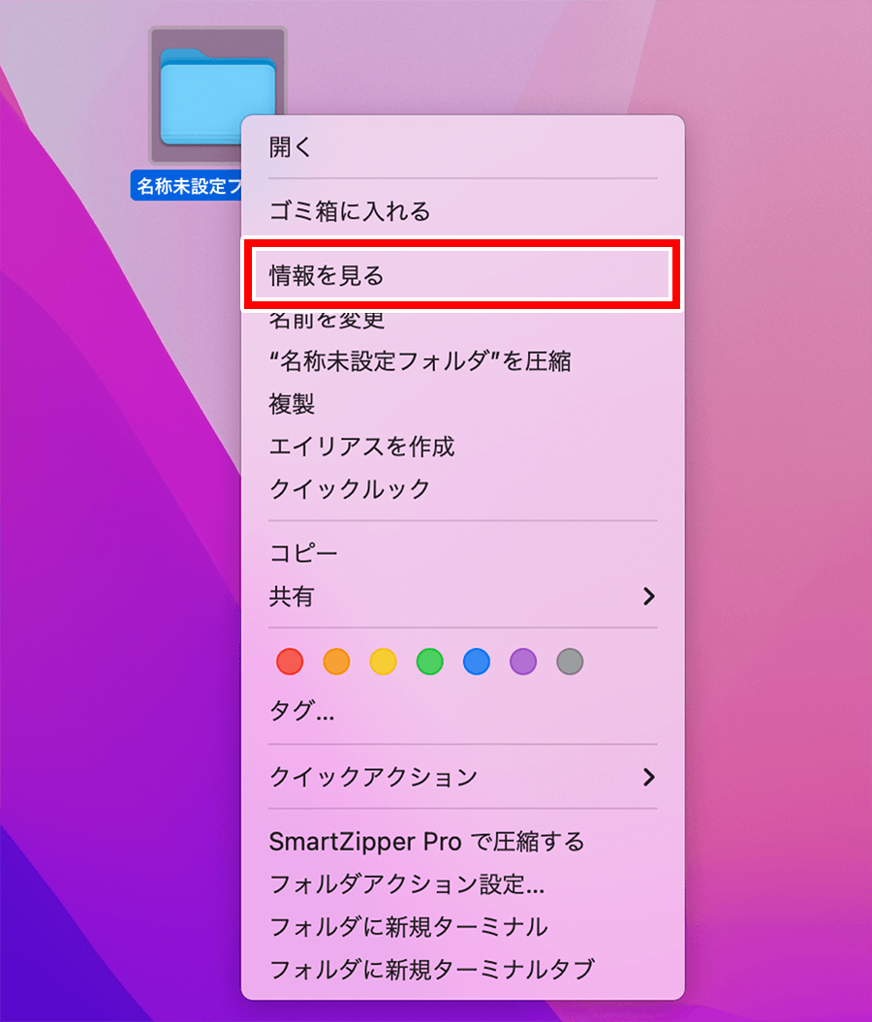This screenshot has height=1022, width=872.
Task: Choose the purple color tag
Action: (x=522, y=663)
